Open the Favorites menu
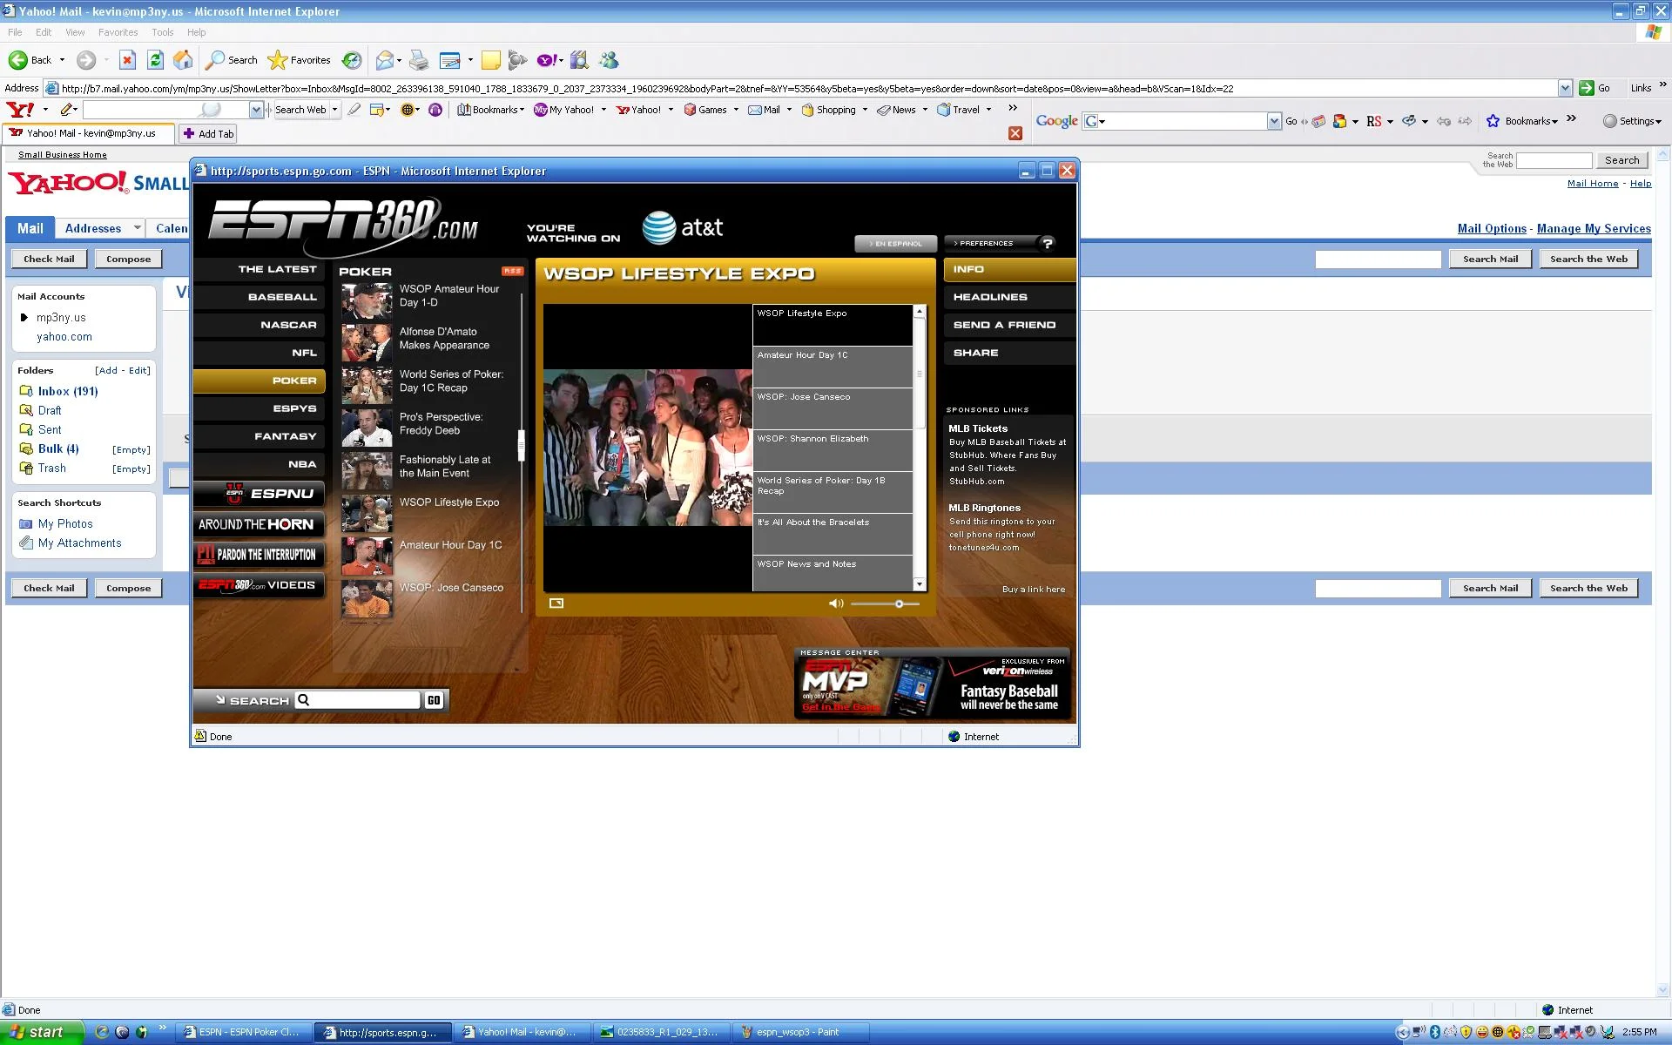This screenshot has height=1045, width=1672. pyautogui.click(x=118, y=32)
